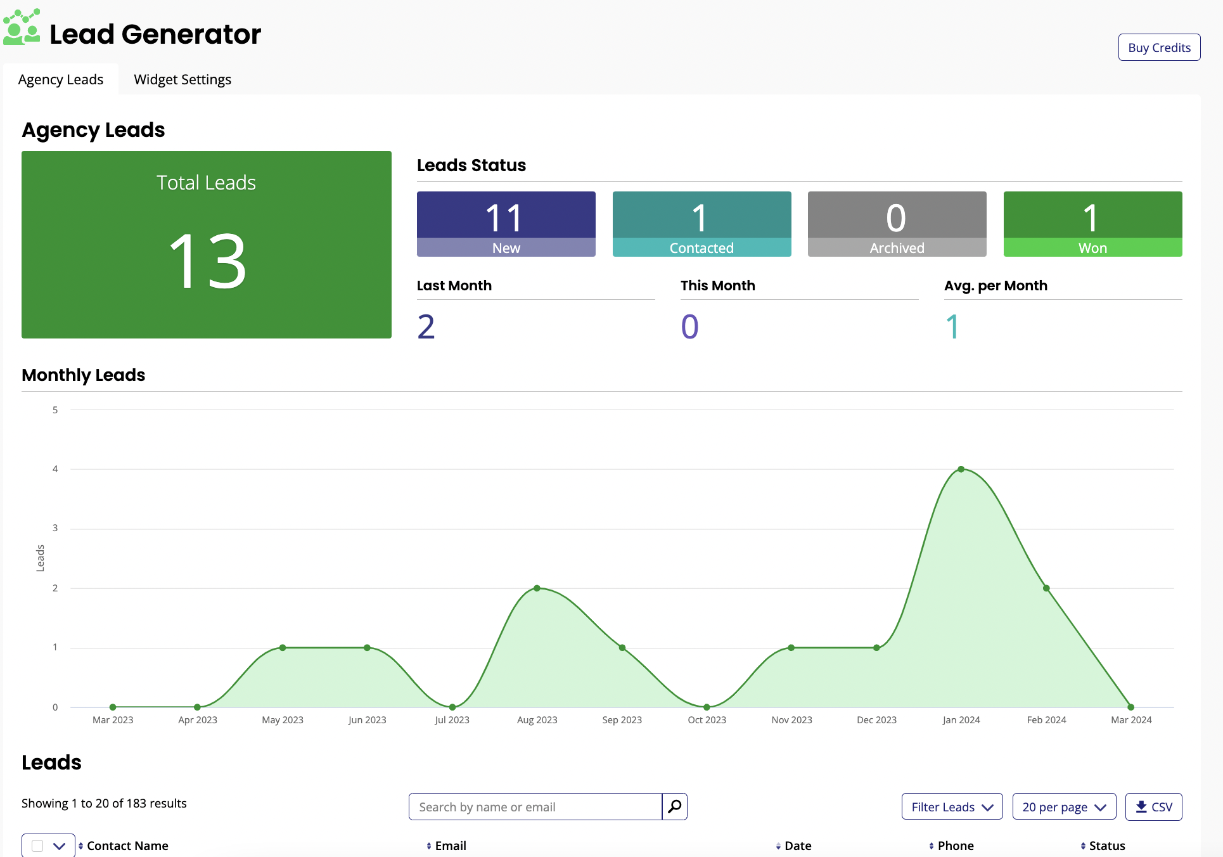This screenshot has width=1223, height=857.
Task: Click the Buy Credits button
Action: tap(1159, 47)
